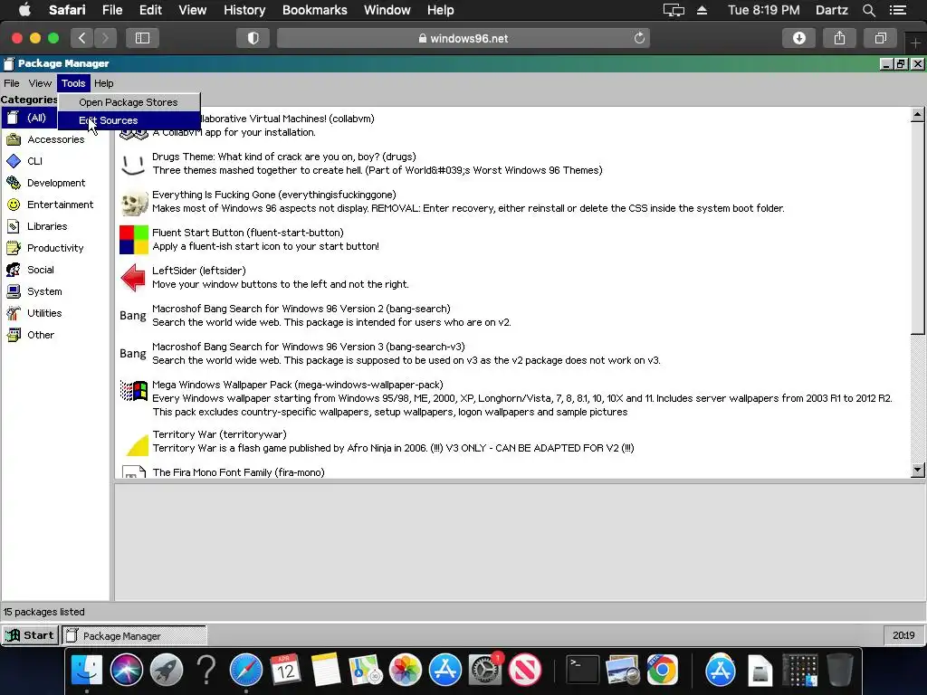Select the (All) category icon
This screenshot has height=695, width=927.
tap(13, 118)
